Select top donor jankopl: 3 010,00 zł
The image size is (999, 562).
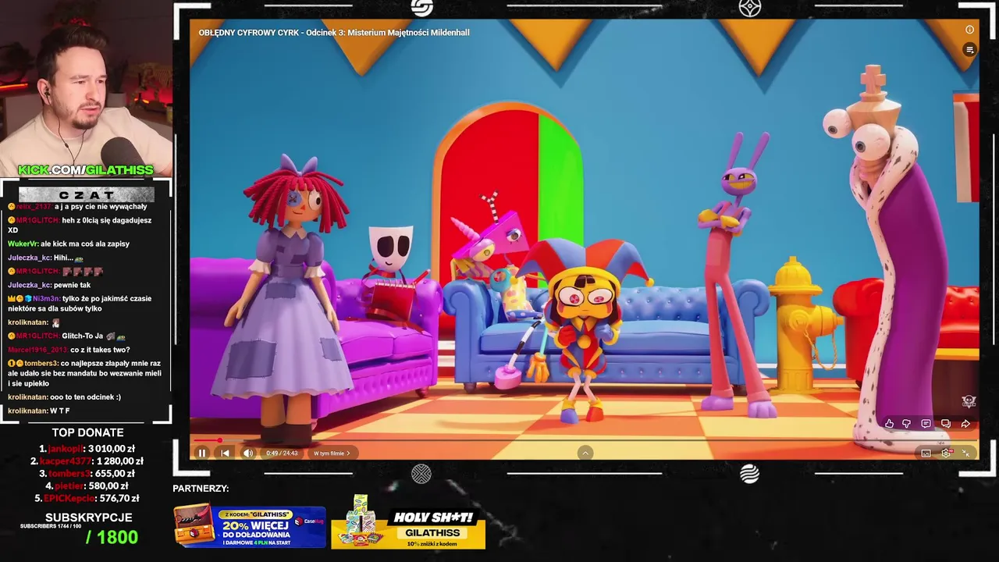[x=87, y=449]
